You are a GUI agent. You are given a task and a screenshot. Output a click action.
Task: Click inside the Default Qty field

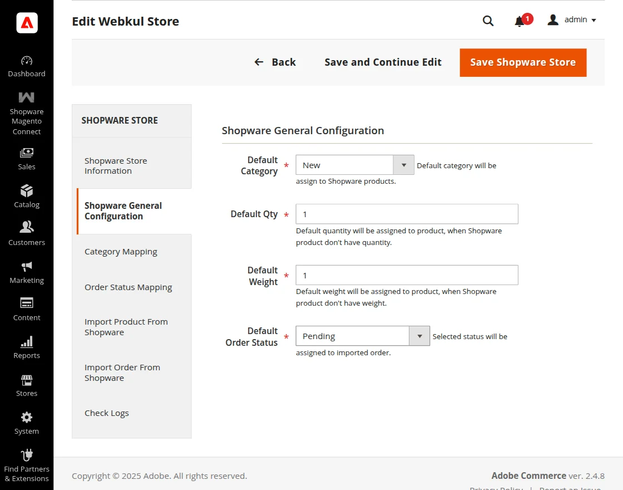click(407, 214)
